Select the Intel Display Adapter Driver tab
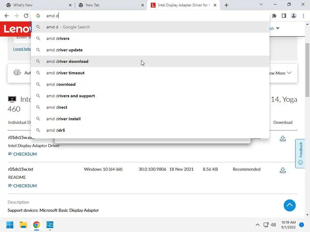Viewport: 310px width, 232px height. 183,5
